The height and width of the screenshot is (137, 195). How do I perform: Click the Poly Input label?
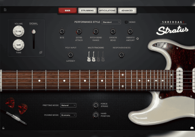(71, 48)
